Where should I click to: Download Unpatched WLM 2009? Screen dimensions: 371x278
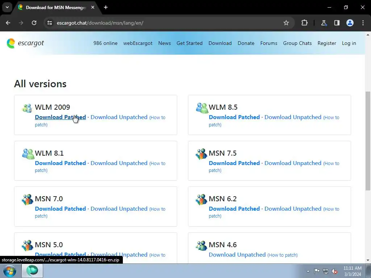[119, 117]
